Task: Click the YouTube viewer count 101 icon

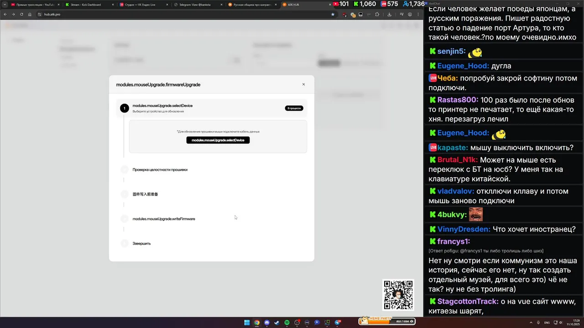Action: click(x=336, y=4)
